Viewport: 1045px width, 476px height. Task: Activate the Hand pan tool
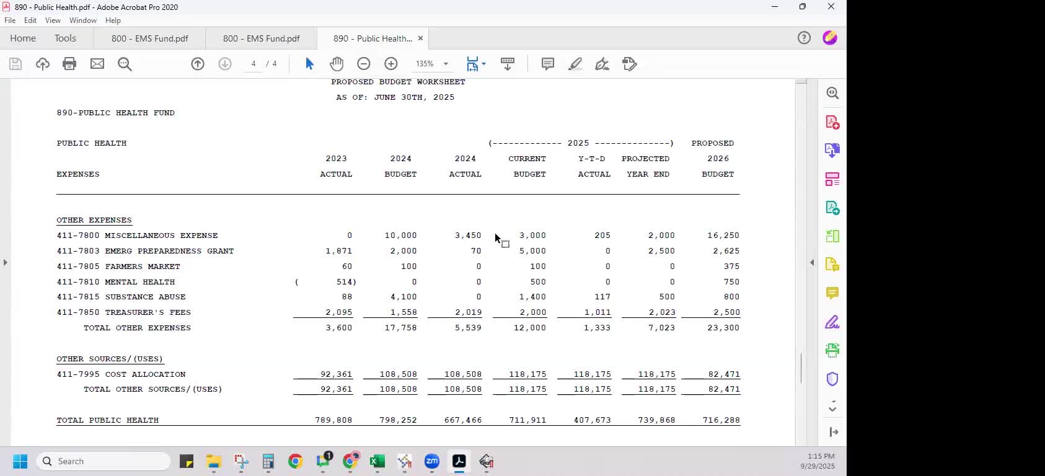click(x=337, y=64)
